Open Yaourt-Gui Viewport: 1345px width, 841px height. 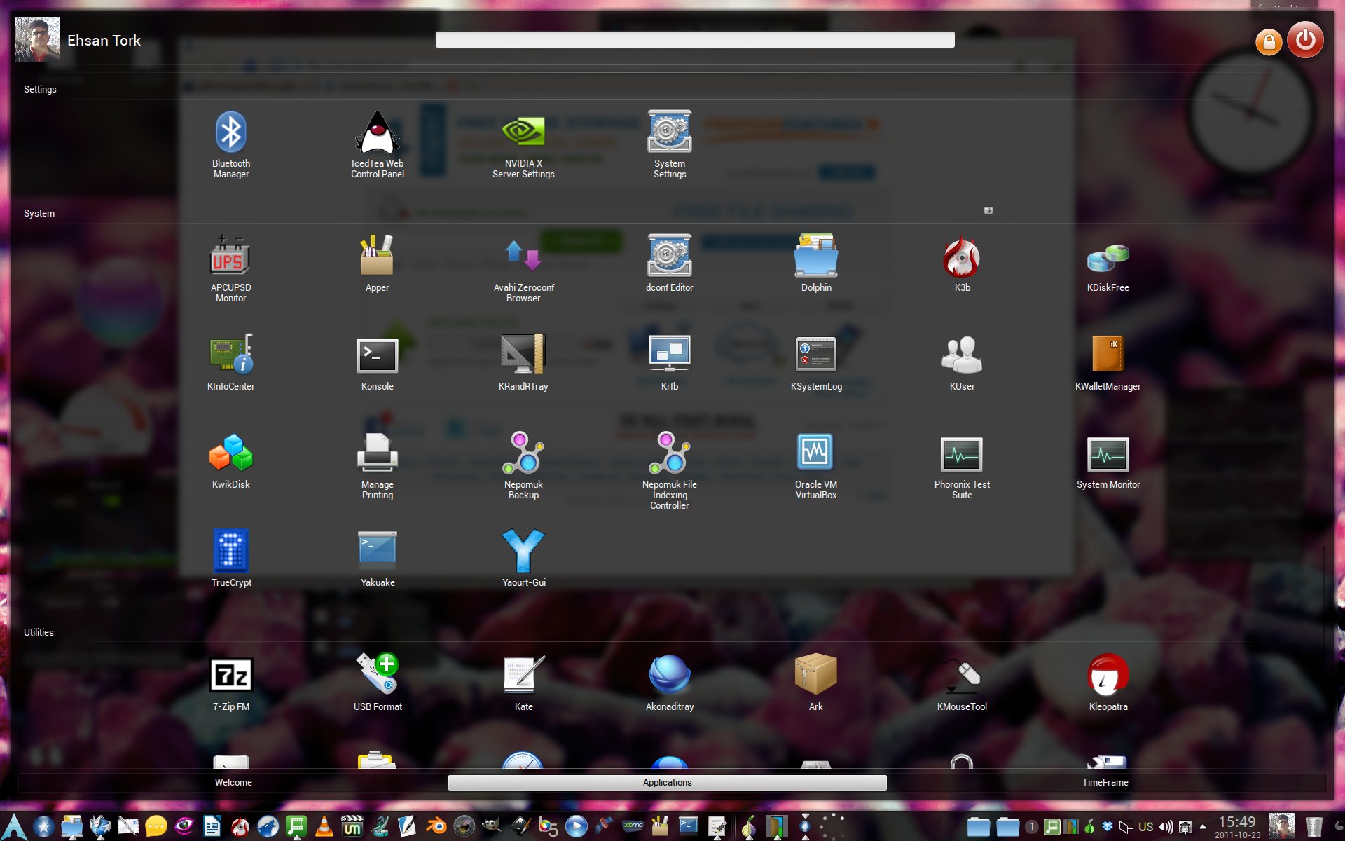pos(523,559)
